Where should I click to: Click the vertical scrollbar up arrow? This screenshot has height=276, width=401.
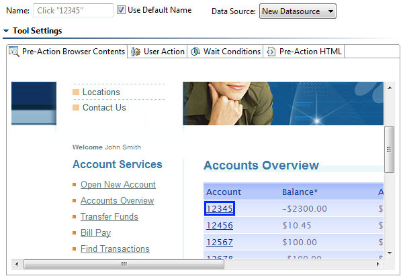point(390,88)
